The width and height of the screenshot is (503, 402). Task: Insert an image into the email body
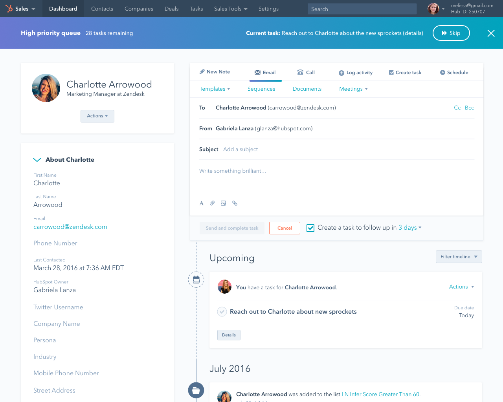pos(223,203)
